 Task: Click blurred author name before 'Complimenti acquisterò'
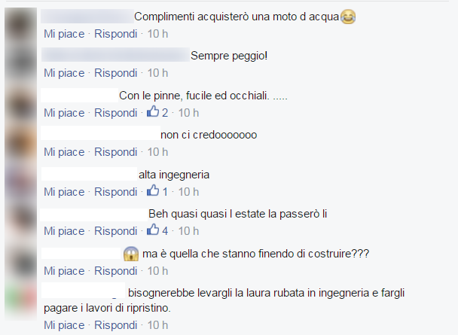(x=87, y=17)
